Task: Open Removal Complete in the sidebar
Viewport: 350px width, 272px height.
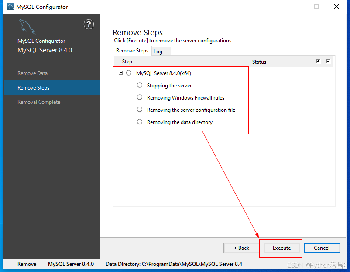Action: [39, 102]
